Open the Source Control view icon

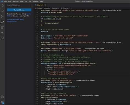pos(2,16)
